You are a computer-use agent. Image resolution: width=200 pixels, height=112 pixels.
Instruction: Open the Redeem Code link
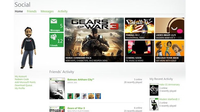point(22,79)
